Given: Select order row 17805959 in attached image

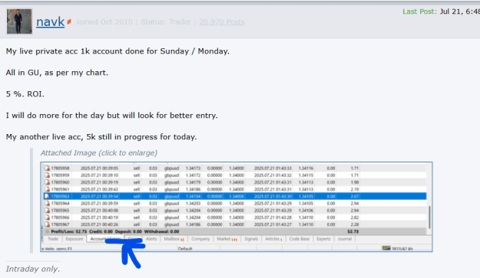Looking at the screenshot, I should click(x=234, y=175).
